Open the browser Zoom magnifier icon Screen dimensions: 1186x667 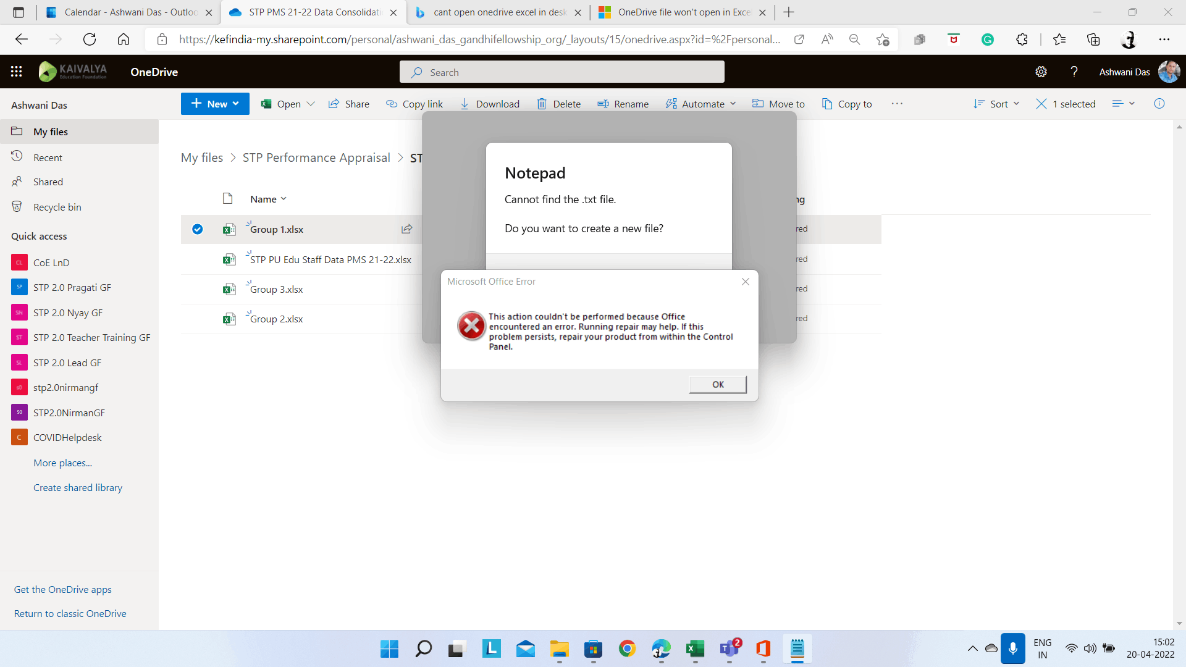pyautogui.click(x=854, y=40)
